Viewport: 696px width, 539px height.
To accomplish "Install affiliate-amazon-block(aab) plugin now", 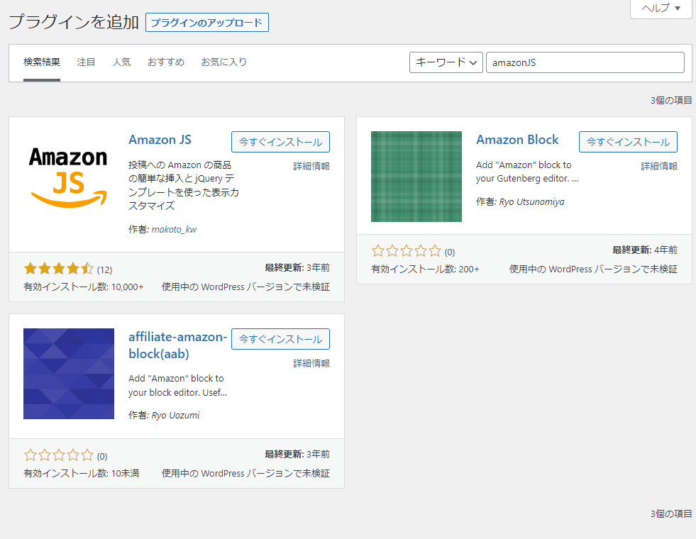I will (280, 339).
